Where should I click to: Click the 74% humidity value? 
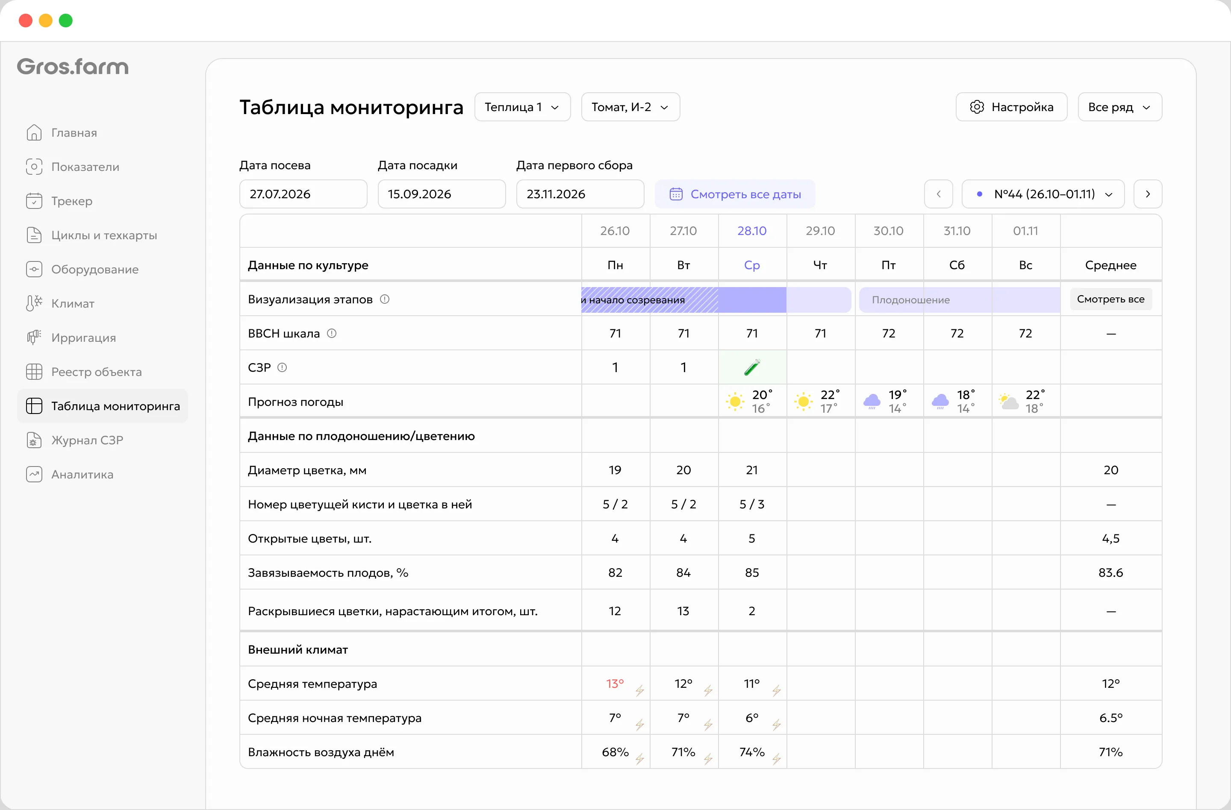(x=752, y=751)
